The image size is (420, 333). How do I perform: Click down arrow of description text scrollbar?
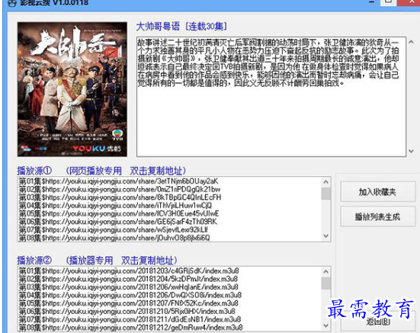click(411, 151)
